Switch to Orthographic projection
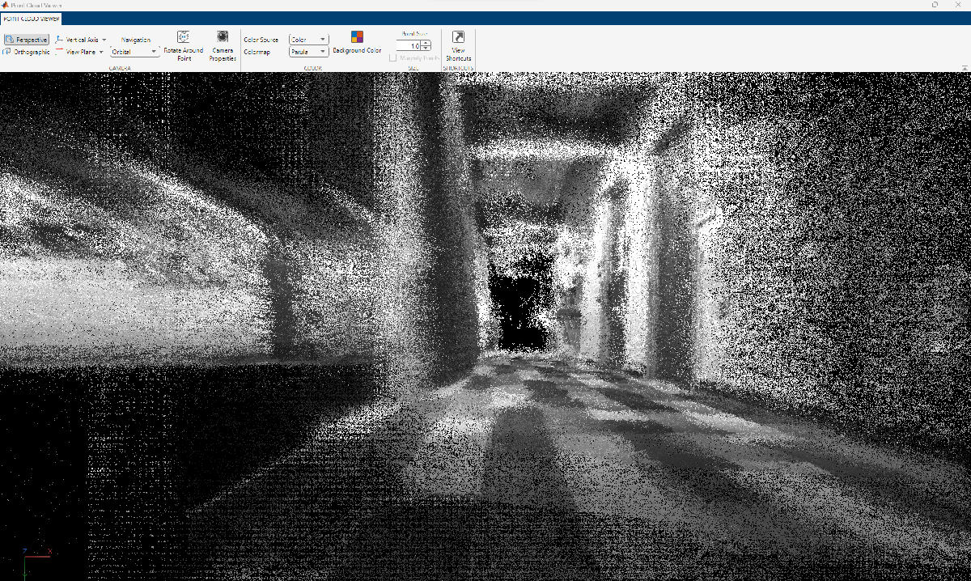This screenshot has height=581, width=971. [27, 52]
